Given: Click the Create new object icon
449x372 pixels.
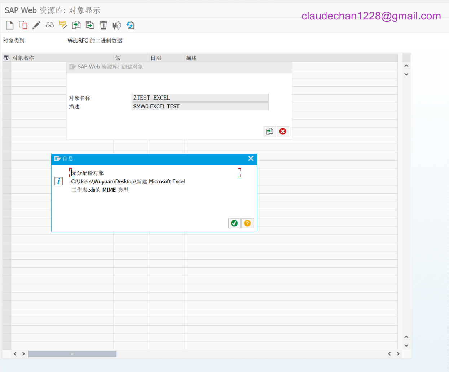Looking at the screenshot, I should point(10,25).
